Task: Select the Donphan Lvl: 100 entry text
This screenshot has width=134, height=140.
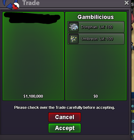Action: click(97, 27)
